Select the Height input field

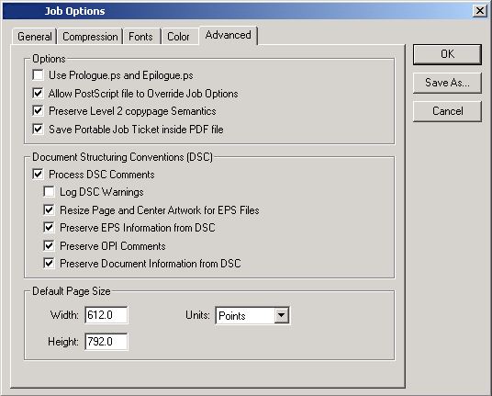(106, 342)
